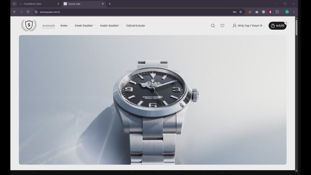Click the Rolex watch hero banner
The image size is (311, 175).
coord(153,99)
